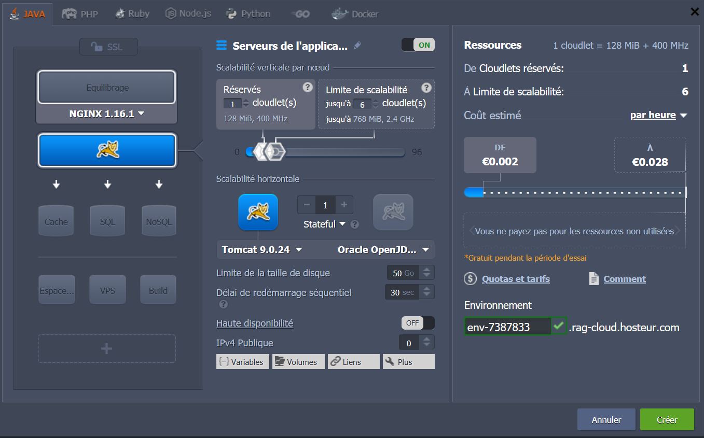Click the Tomcat application server node
The image size is (704, 438).
107,151
